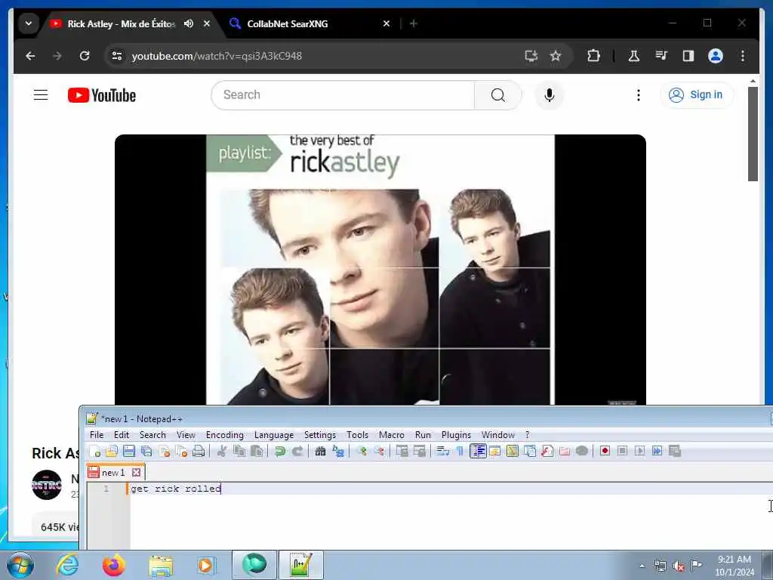
Task: Open Find with the binoculars icon
Action: (x=320, y=451)
